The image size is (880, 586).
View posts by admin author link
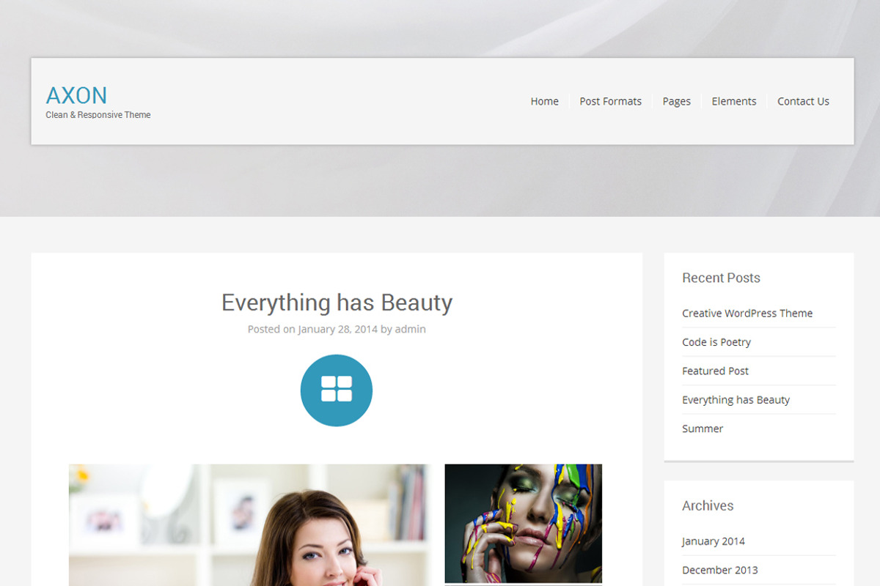(x=411, y=329)
